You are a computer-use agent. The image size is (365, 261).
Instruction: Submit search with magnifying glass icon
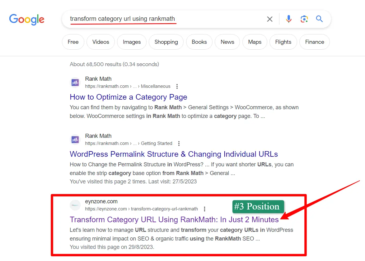tap(319, 19)
